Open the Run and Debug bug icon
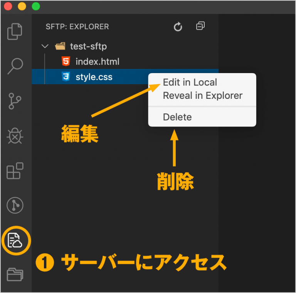 (x=15, y=136)
